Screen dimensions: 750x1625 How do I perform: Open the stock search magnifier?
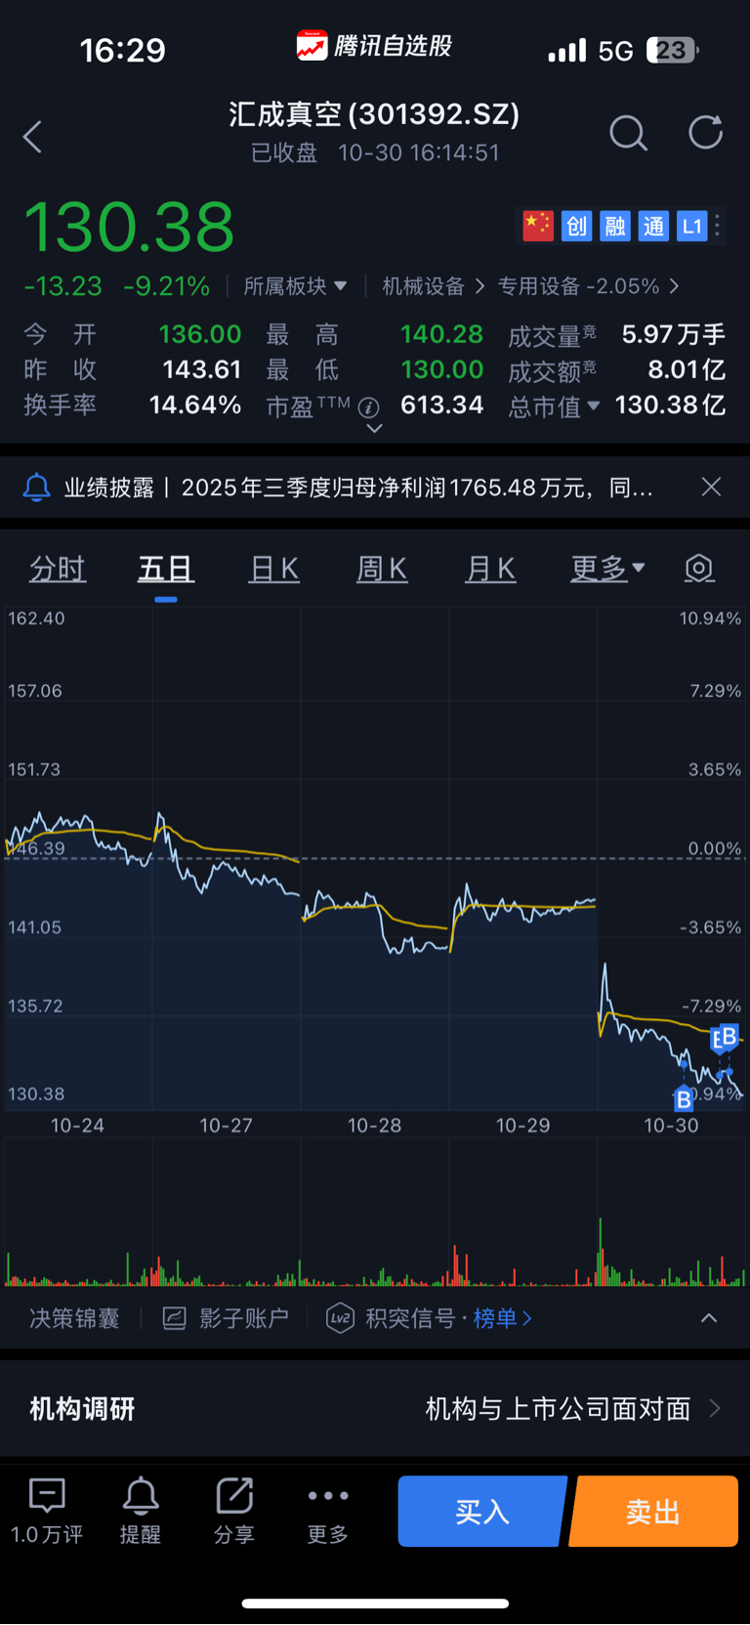(x=628, y=133)
